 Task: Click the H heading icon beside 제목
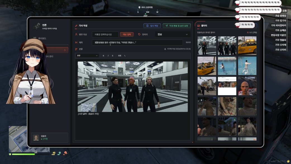tap(76, 42)
